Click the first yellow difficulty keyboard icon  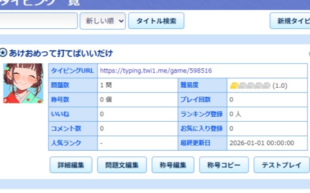pos(234,85)
